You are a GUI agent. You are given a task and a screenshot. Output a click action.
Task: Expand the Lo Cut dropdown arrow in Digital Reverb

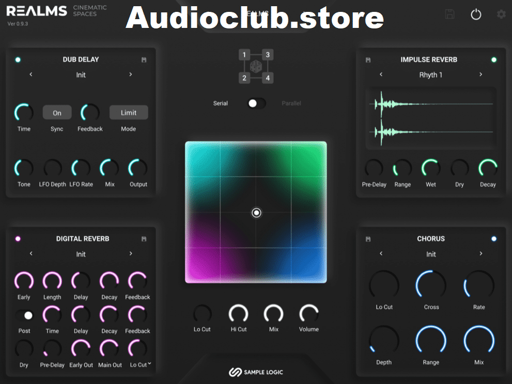(149, 363)
